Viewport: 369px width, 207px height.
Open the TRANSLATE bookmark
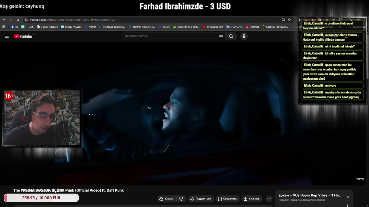(x=234, y=27)
